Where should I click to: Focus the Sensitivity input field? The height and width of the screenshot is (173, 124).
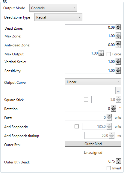90,70
